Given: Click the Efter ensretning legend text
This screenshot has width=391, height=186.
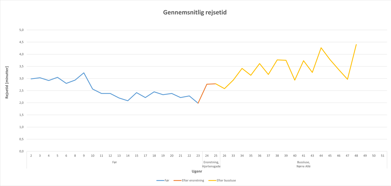Looking at the screenshot, I should click(x=193, y=180).
